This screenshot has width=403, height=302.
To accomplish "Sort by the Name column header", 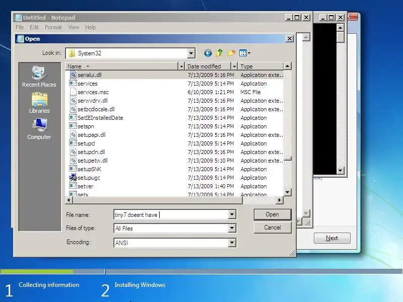I will pos(121,66).
